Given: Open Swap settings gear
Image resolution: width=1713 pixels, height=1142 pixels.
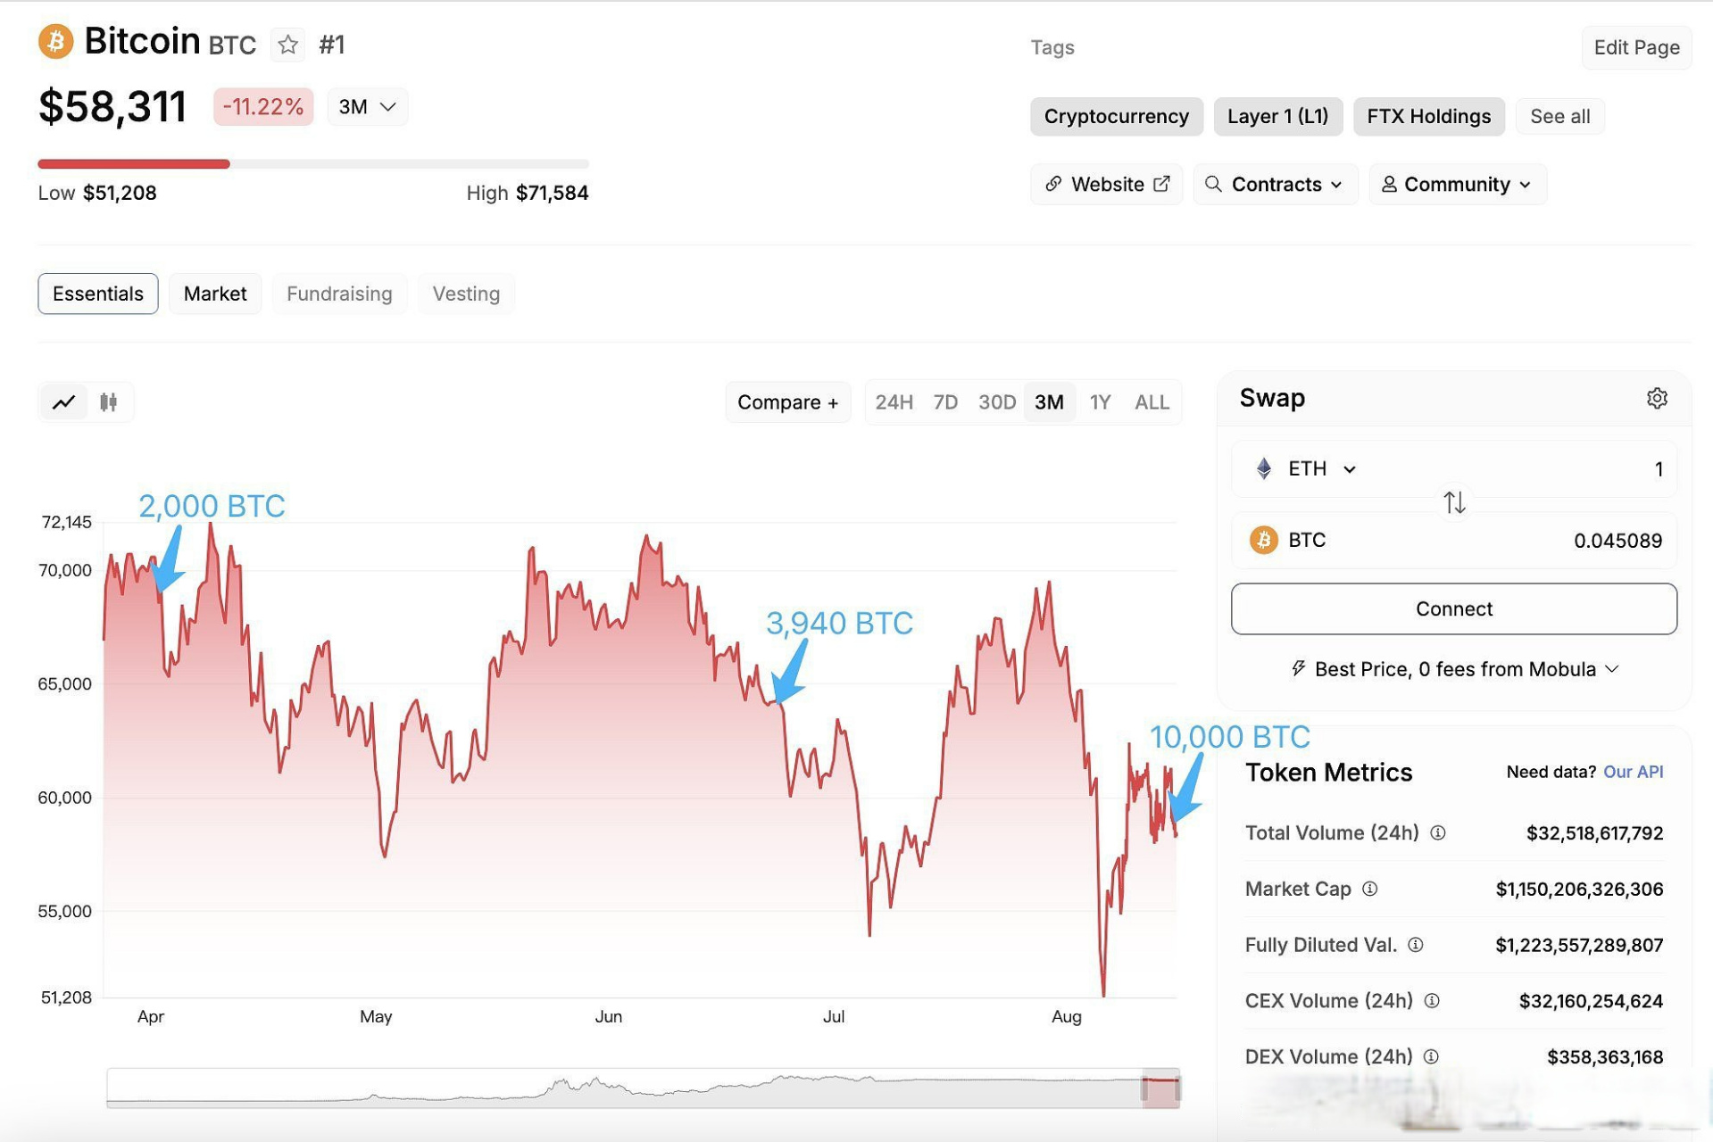Looking at the screenshot, I should [1657, 398].
